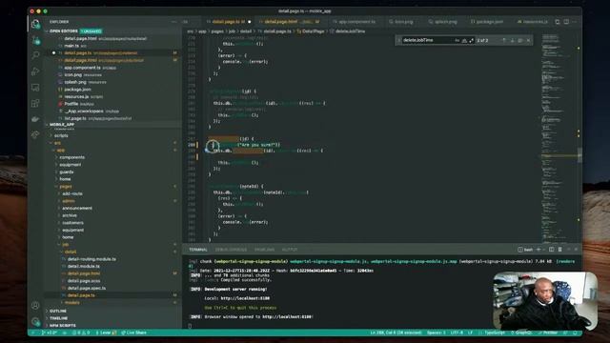Open the Search view in activity bar
The width and height of the screenshot is (610, 343).
[35, 55]
